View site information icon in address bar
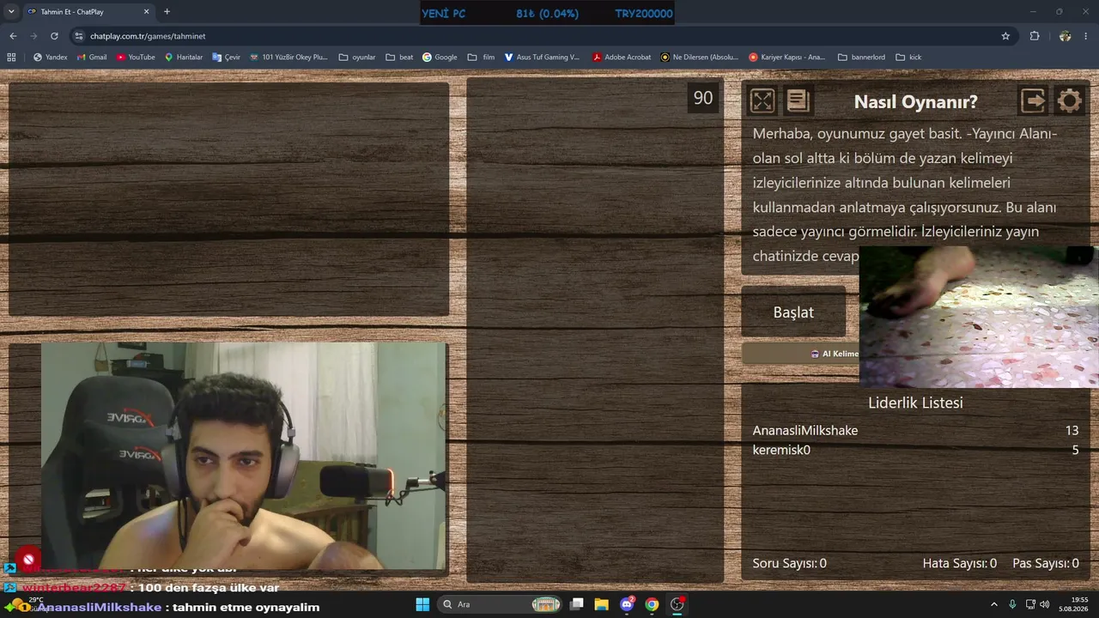Viewport: 1099px width, 618px height. click(79, 36)
